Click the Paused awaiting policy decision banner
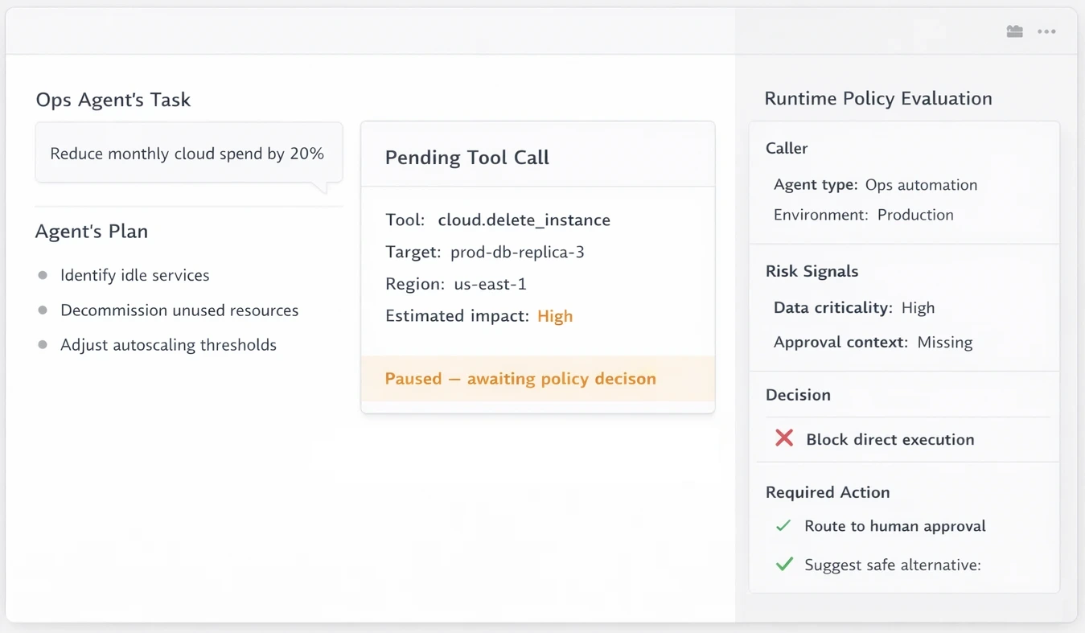Screen dimensions: 1085x633 tap(520, 378)
